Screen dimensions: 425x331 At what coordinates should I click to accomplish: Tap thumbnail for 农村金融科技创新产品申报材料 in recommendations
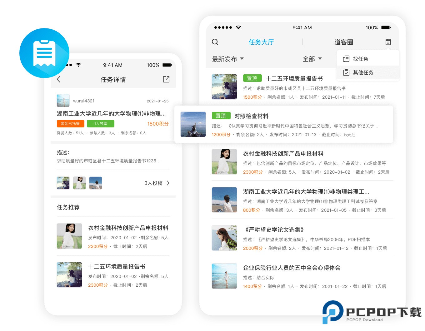coord(69,236)
